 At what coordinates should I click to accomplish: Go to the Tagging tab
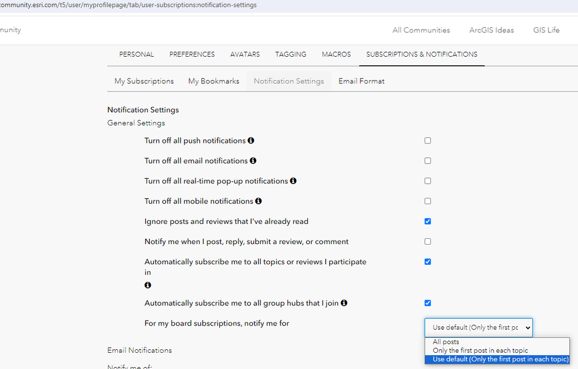[290, 54]
